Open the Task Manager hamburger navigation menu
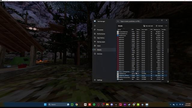The width and height of the screenshot is (192, 108). click(95, 26)
